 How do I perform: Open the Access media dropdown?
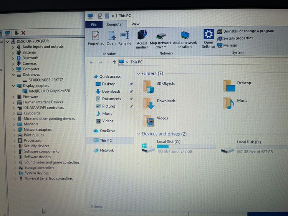pyautogui.click(x=142, y=40)
